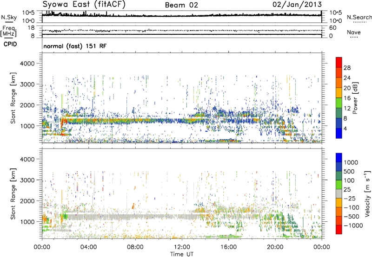Click the 'Slant Range [km]' label of velocity panel
This screenshot has width=372, height=257.
(13, 194)
